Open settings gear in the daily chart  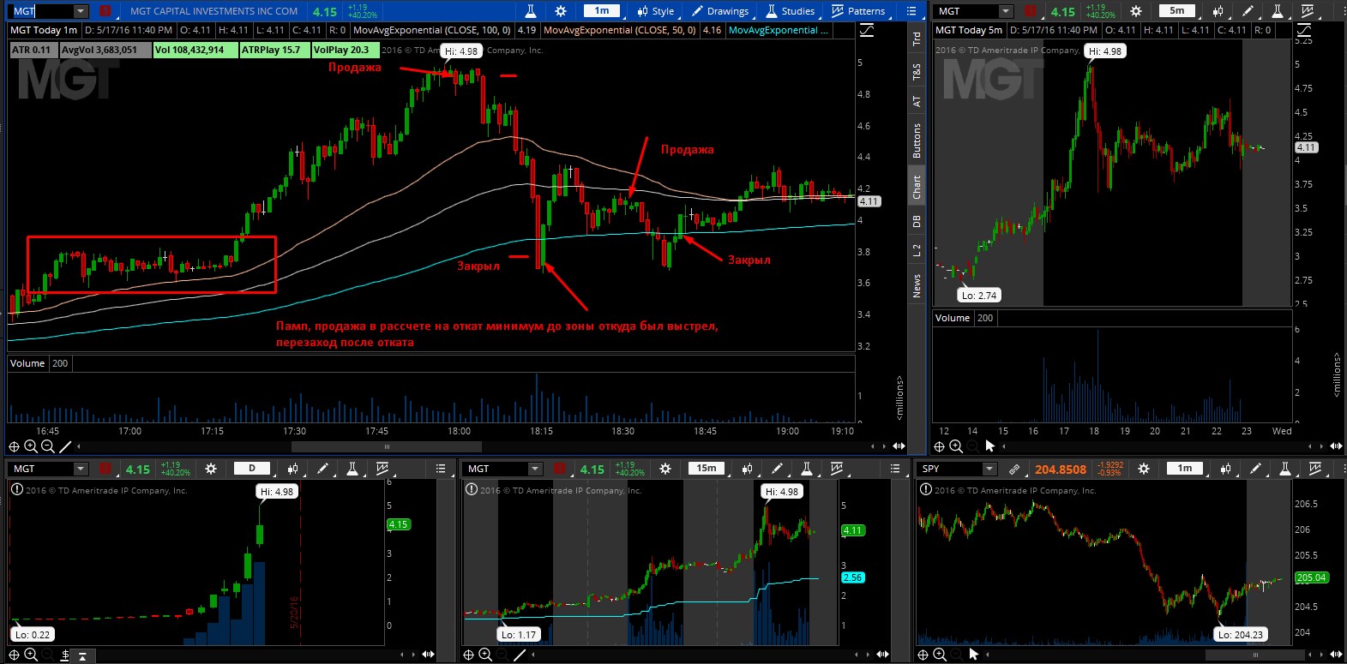tap(211, 469)
